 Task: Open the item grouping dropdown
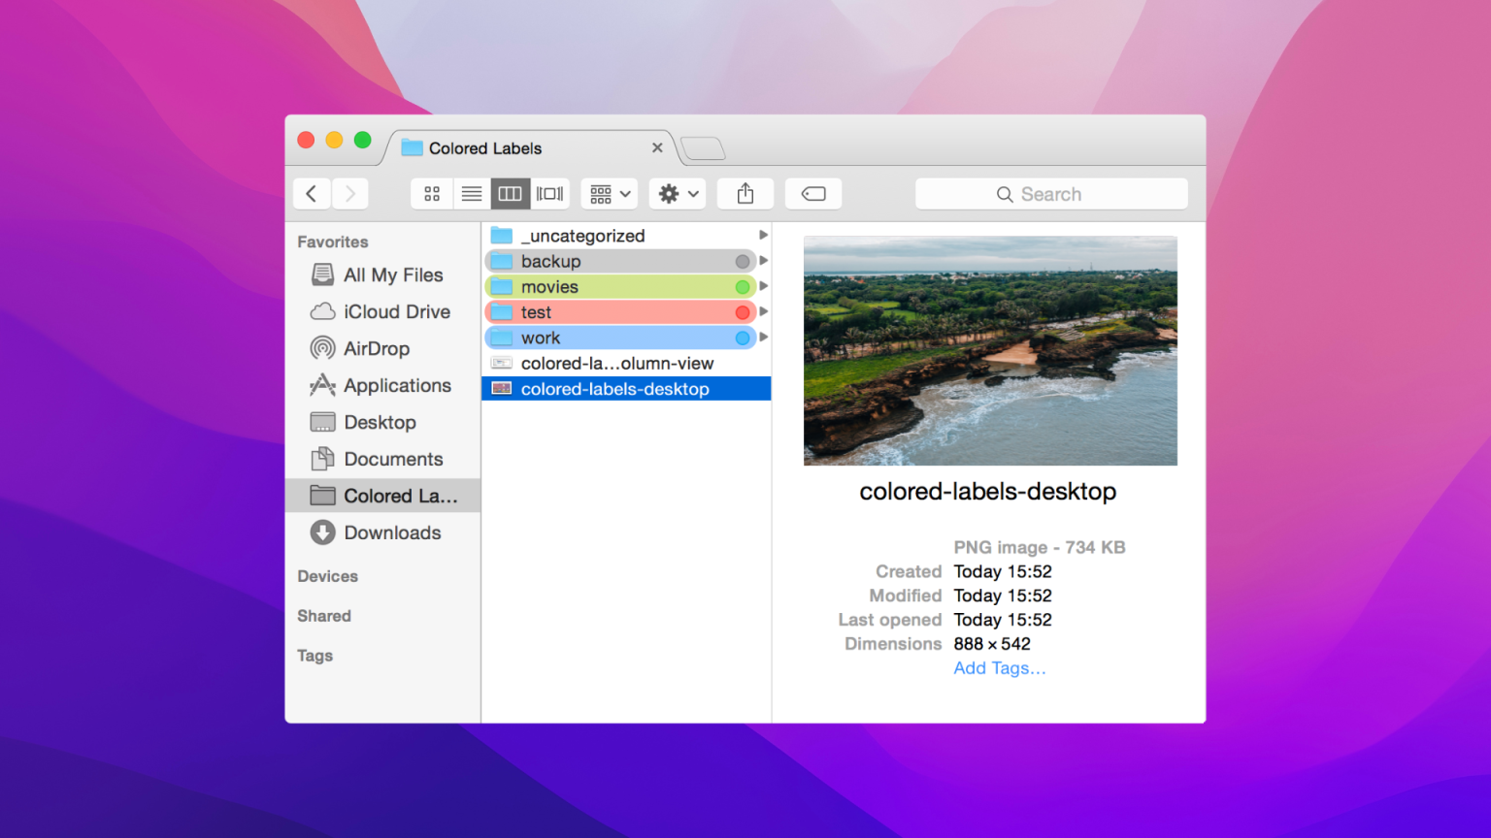pyautogui.click(x=609, y=193)
